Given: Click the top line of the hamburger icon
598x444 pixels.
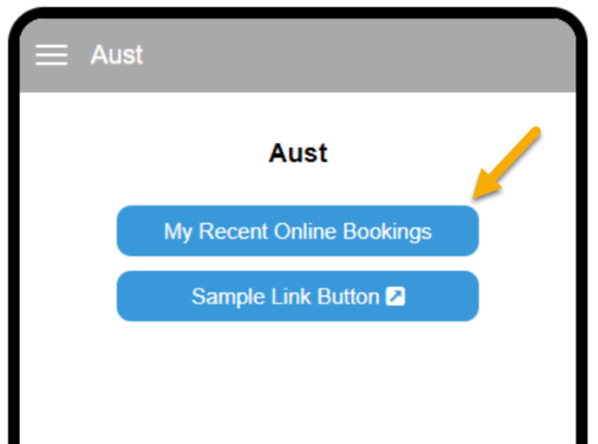Looking at the screenshot, I should [x=51, y=45].
